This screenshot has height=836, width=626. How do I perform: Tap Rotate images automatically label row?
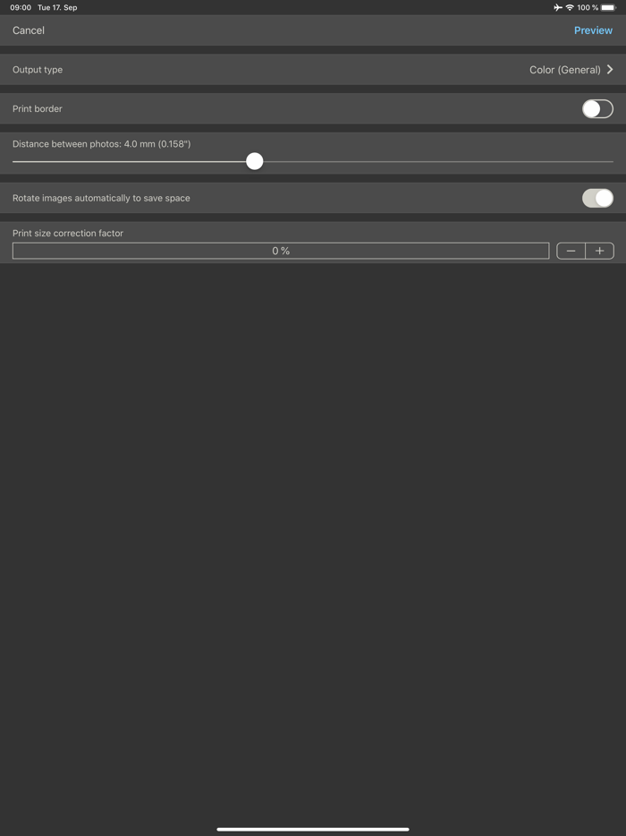pyautogui.click(x=313, y=198)
